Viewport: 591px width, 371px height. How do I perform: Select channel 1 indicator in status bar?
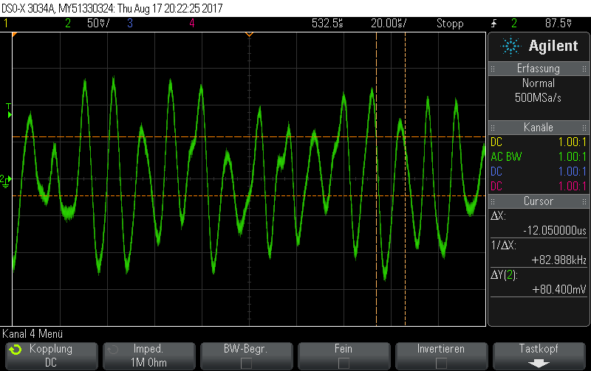6,24
